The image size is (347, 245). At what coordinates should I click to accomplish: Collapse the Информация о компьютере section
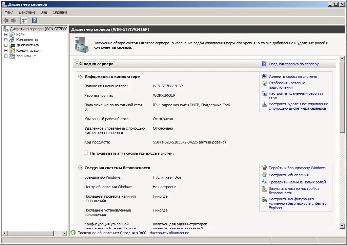[81, 76]
